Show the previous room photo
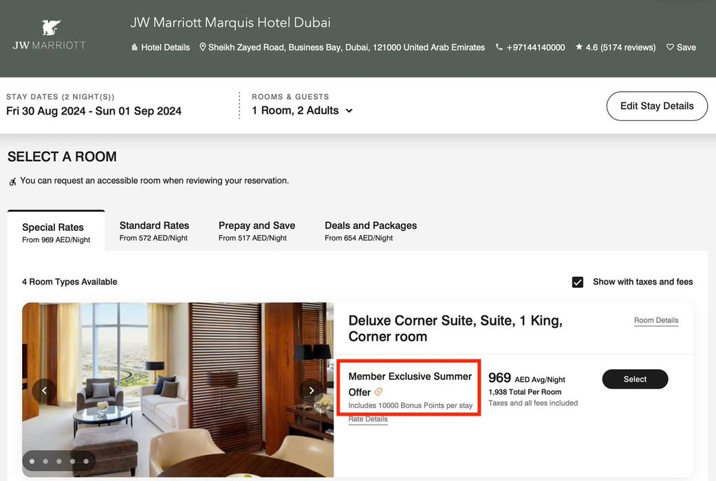 coord(44,390)
